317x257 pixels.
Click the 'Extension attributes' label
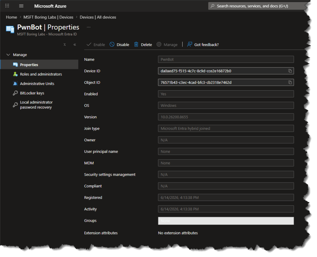(101, 233)
